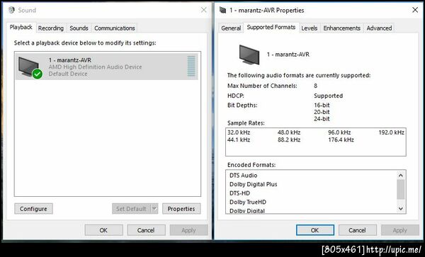Click Apply in the marantz-AVR Properties window
Image resolution: width=425 pixels, height=257 pixels.
400,230
